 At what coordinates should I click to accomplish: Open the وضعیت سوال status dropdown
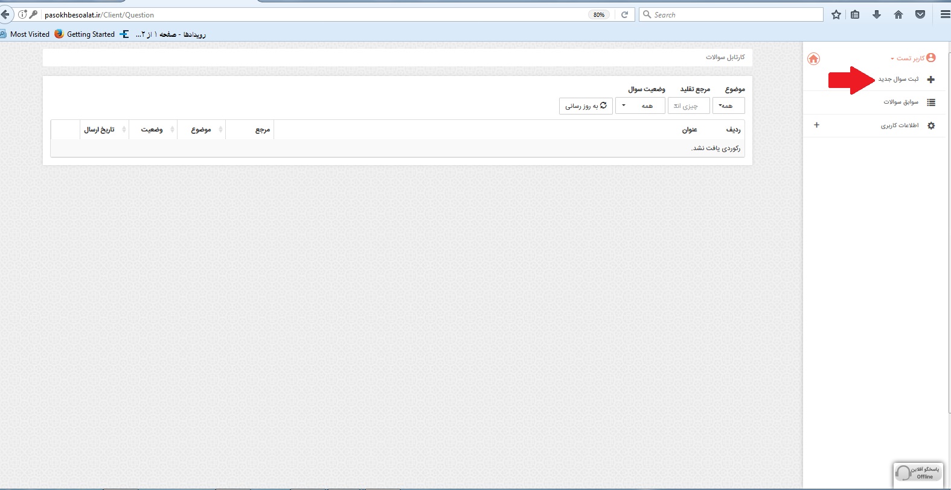point(639,106)
